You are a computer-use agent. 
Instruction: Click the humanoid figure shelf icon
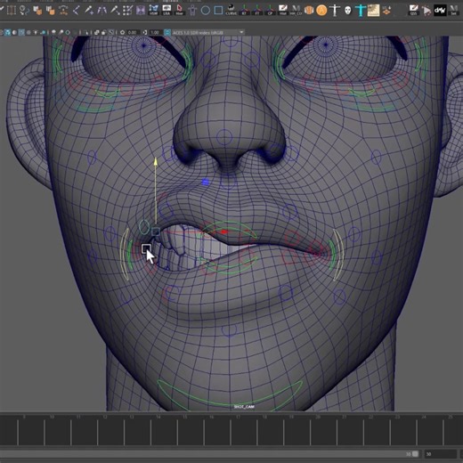[x=192, y=11]
